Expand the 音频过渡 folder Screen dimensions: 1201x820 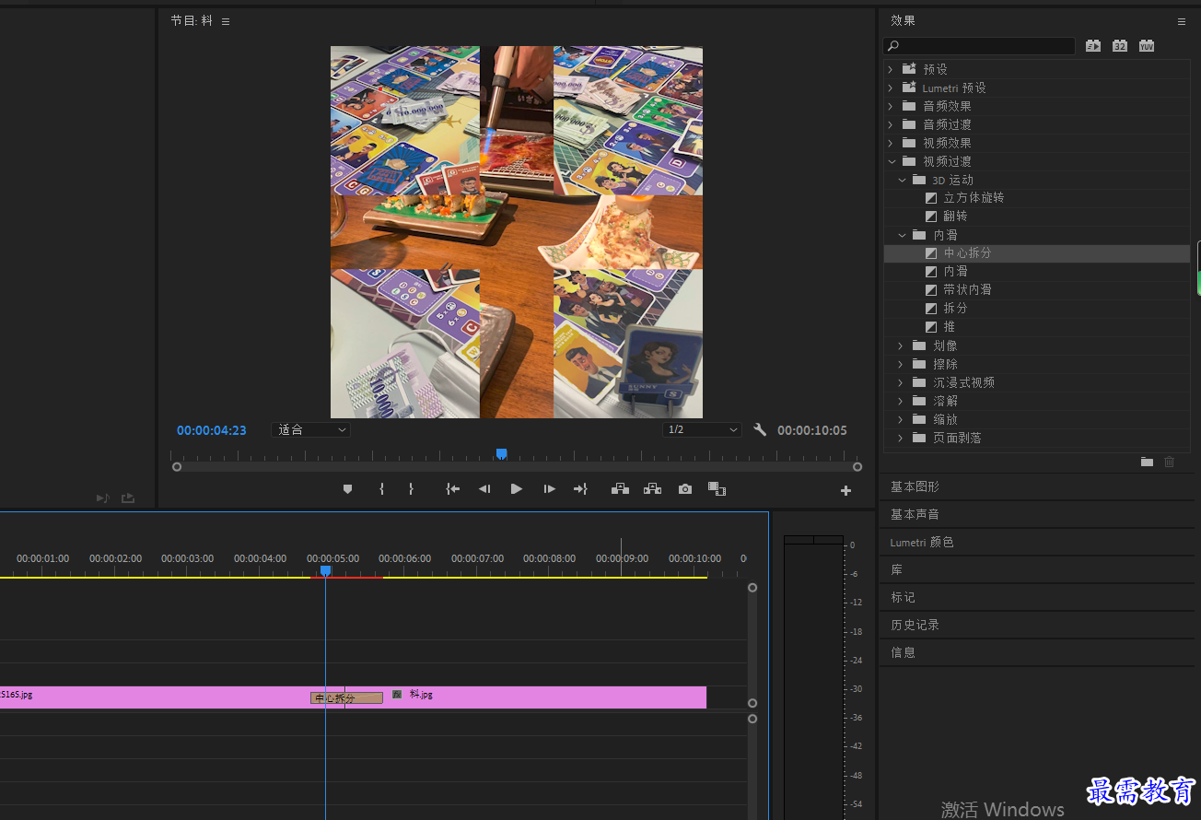click(891, 124)
